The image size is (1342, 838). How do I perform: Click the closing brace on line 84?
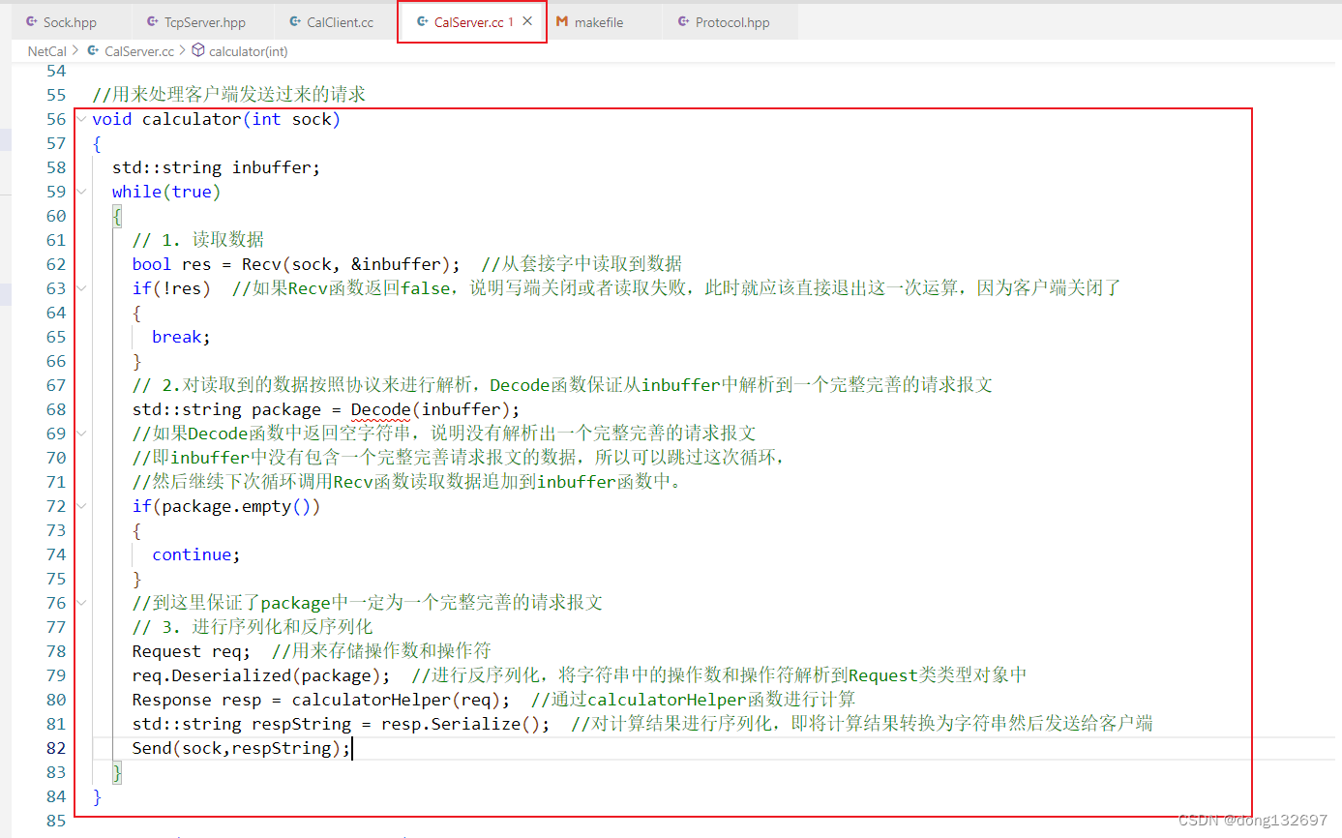[97, 796]
